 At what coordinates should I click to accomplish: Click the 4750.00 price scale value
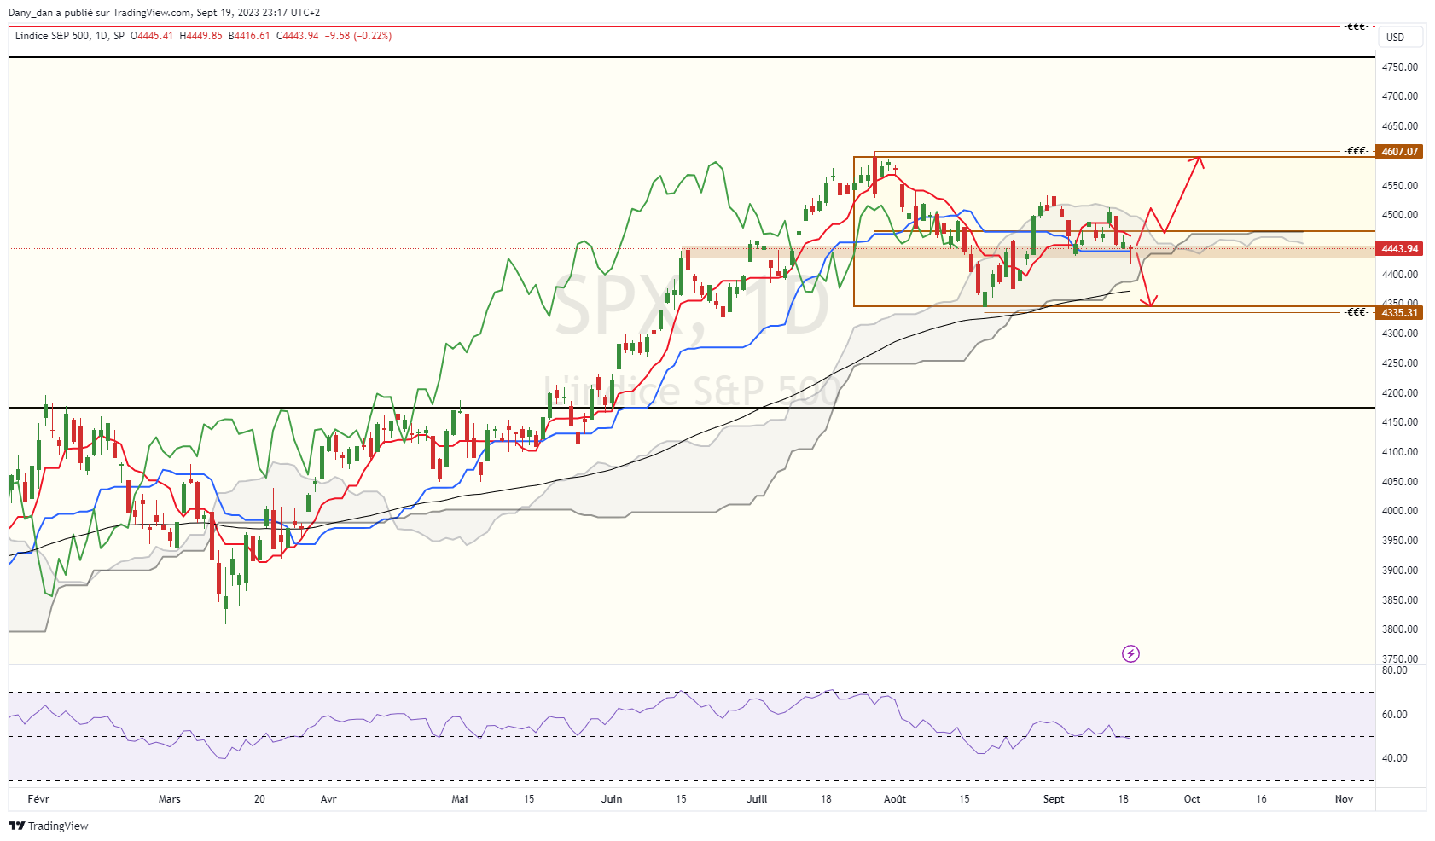[1400, 67]
